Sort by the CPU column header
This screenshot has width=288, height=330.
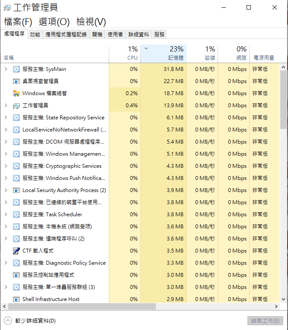tap(125, 54)
